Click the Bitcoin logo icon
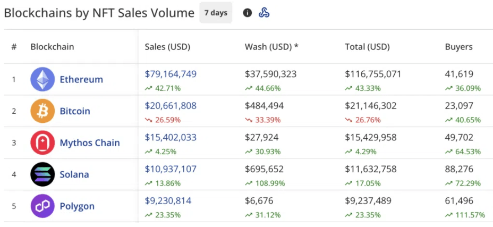This screenshot has height=227, width=493. [x=42, y=111]
